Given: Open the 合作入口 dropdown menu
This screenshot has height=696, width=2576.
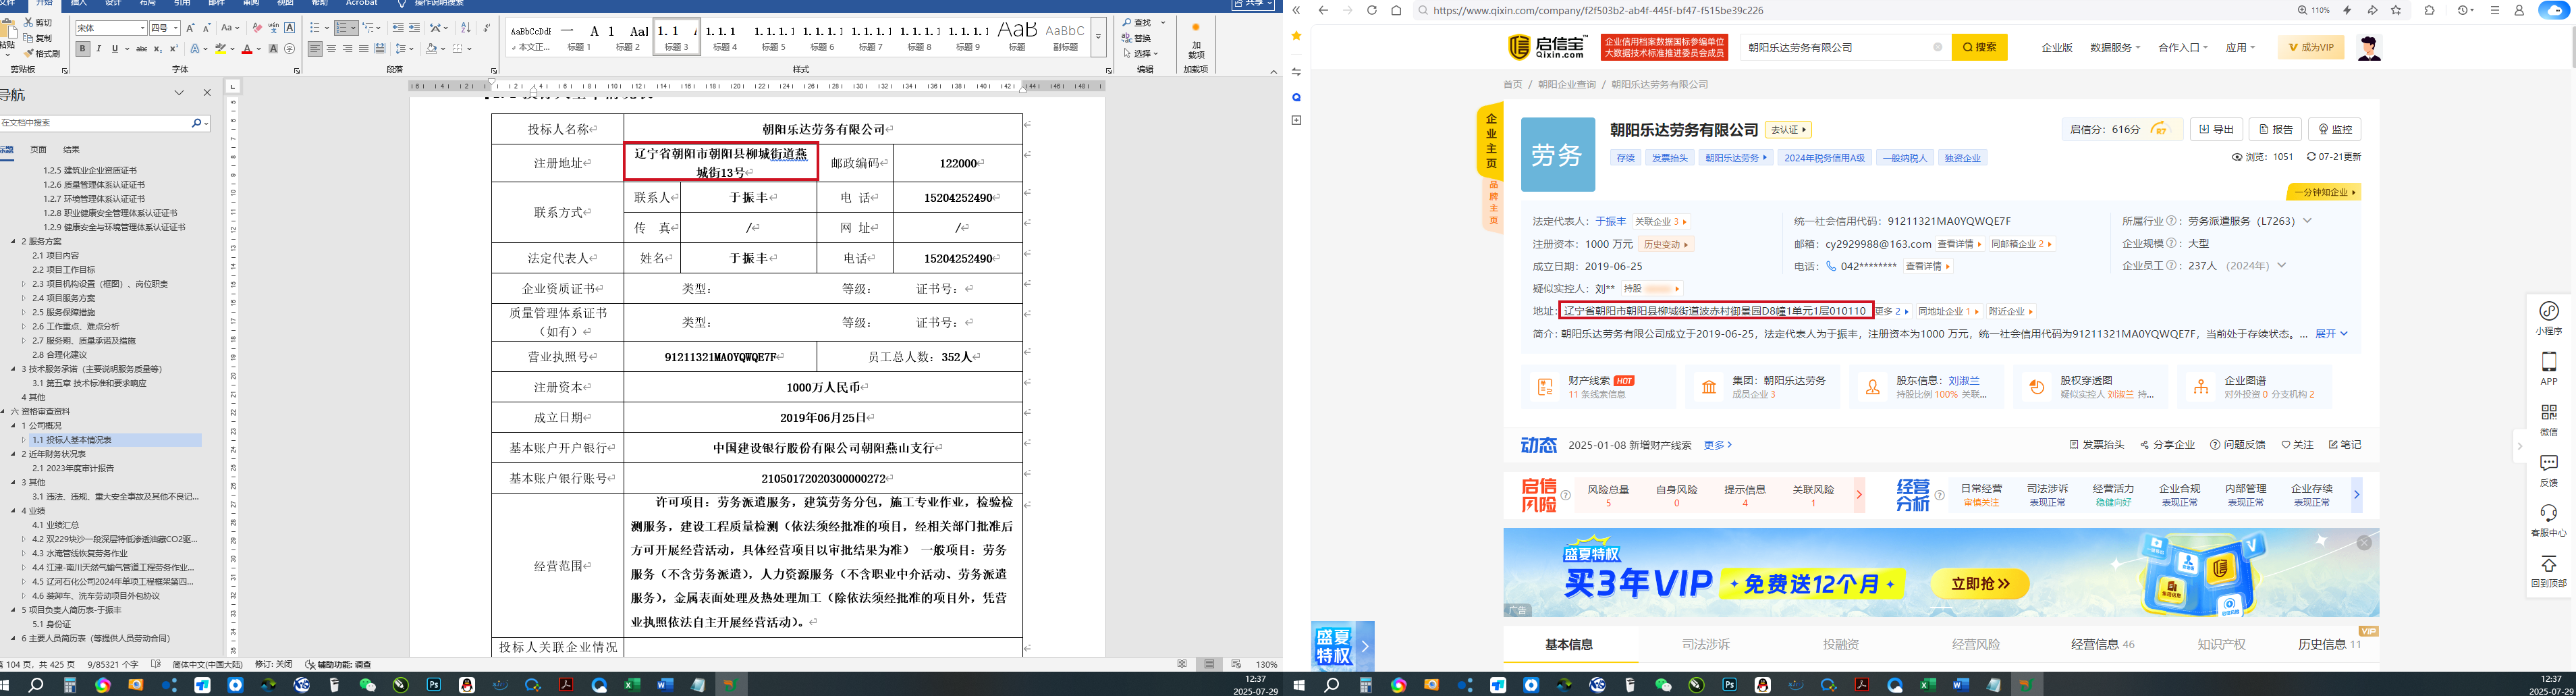Looking at the screenshot, I should coord(2182,48).
